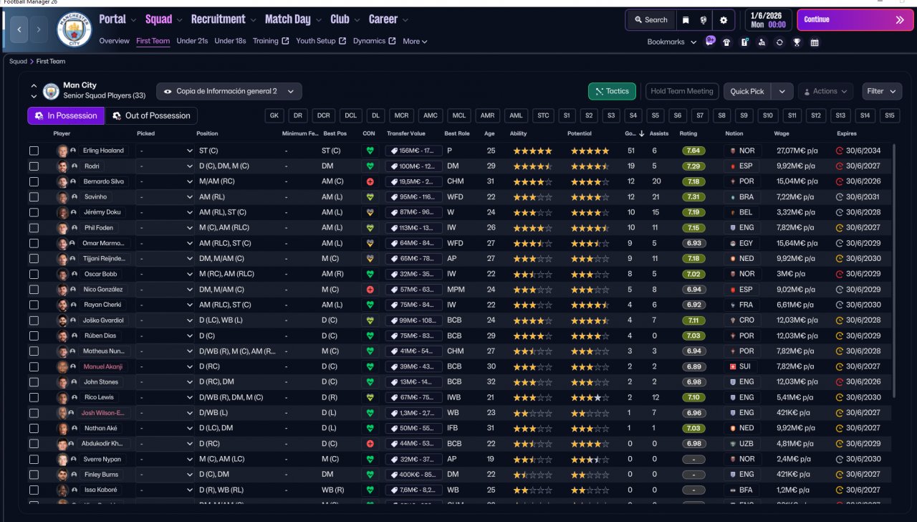This screenshot has height=522, width=917.
Task: Open the calendar schedule icon
Action: pyautogui.click(x=815, y=42)
